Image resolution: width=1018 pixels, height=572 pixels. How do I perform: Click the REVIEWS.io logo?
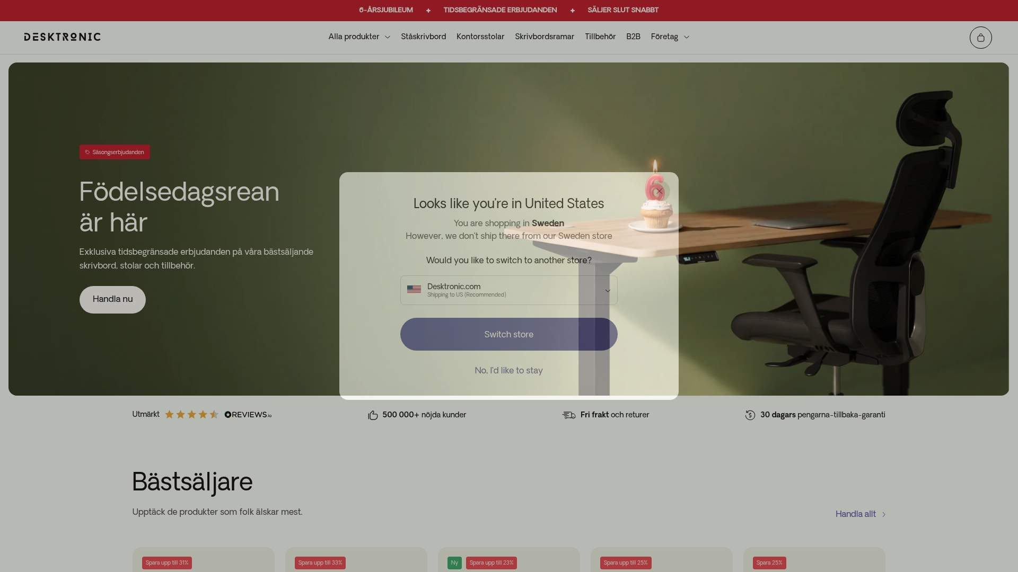[x=247, y=415]
